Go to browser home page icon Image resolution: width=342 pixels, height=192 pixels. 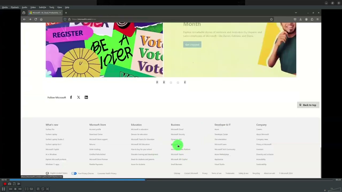[x=41, y=19]
